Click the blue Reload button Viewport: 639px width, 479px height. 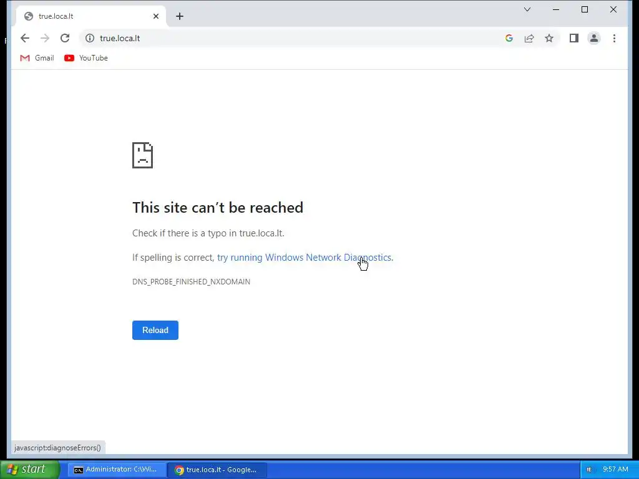click(155, 331)
